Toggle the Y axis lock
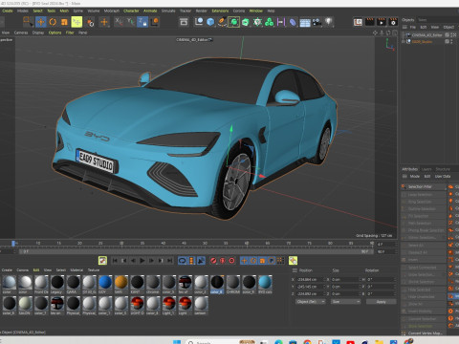 (x=130, y=22)
